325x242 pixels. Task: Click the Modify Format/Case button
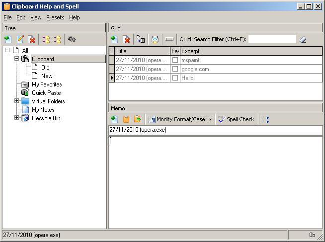point(177,119)
